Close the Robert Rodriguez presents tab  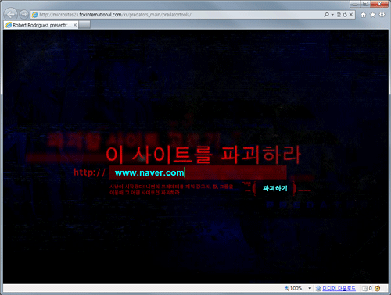[75, 25]
